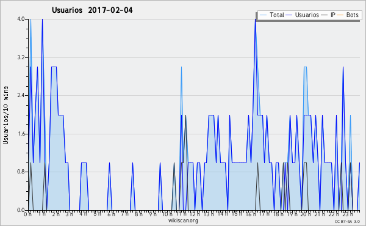
Task: Click the orange Bots legend line
Action: click(x=340, y=15)
